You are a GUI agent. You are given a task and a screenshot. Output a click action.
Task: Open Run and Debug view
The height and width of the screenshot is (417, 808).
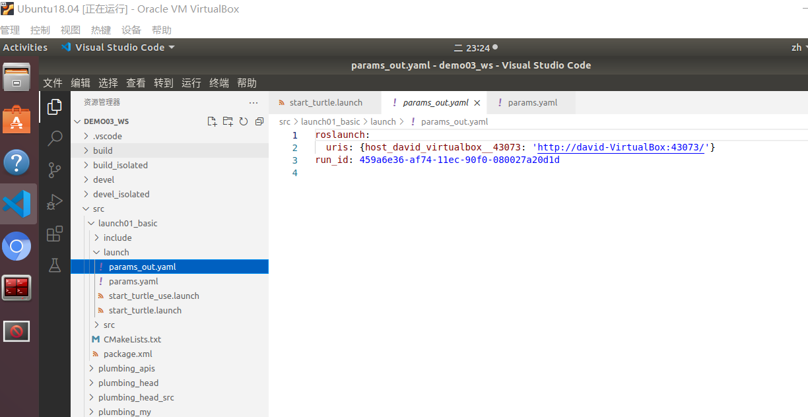point(55,202)
